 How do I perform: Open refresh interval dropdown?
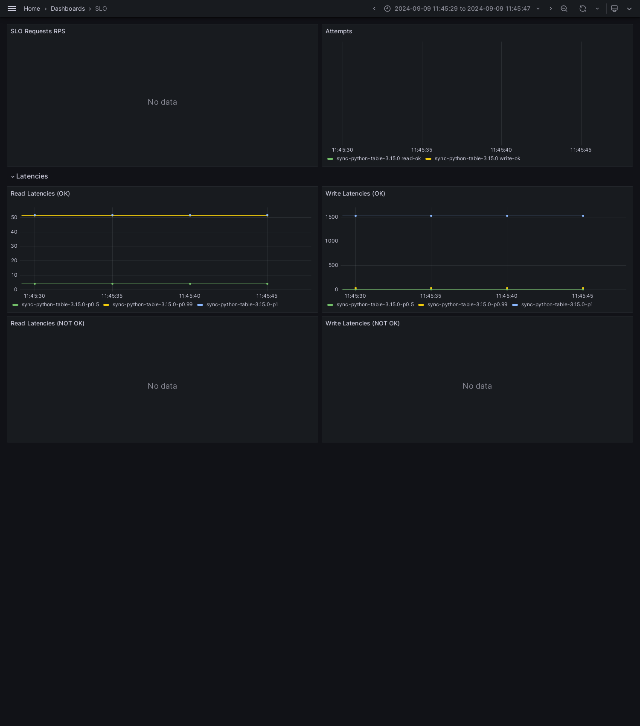click(597, 9)
